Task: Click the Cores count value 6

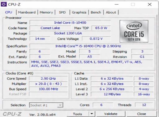Action: point(103,105)
